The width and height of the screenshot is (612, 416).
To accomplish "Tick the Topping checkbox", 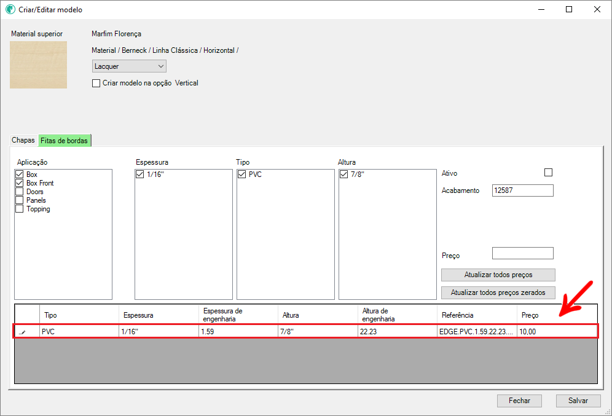I will pyautogui.click(x=20, y=209).
